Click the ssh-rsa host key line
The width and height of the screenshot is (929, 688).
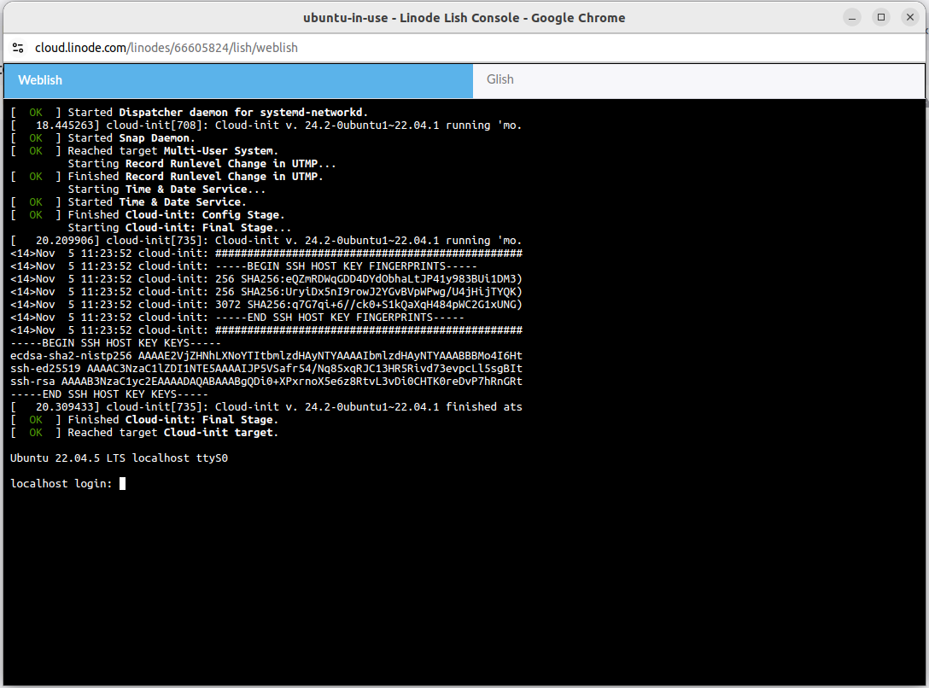pyautogui.click(x=256, y=381)
